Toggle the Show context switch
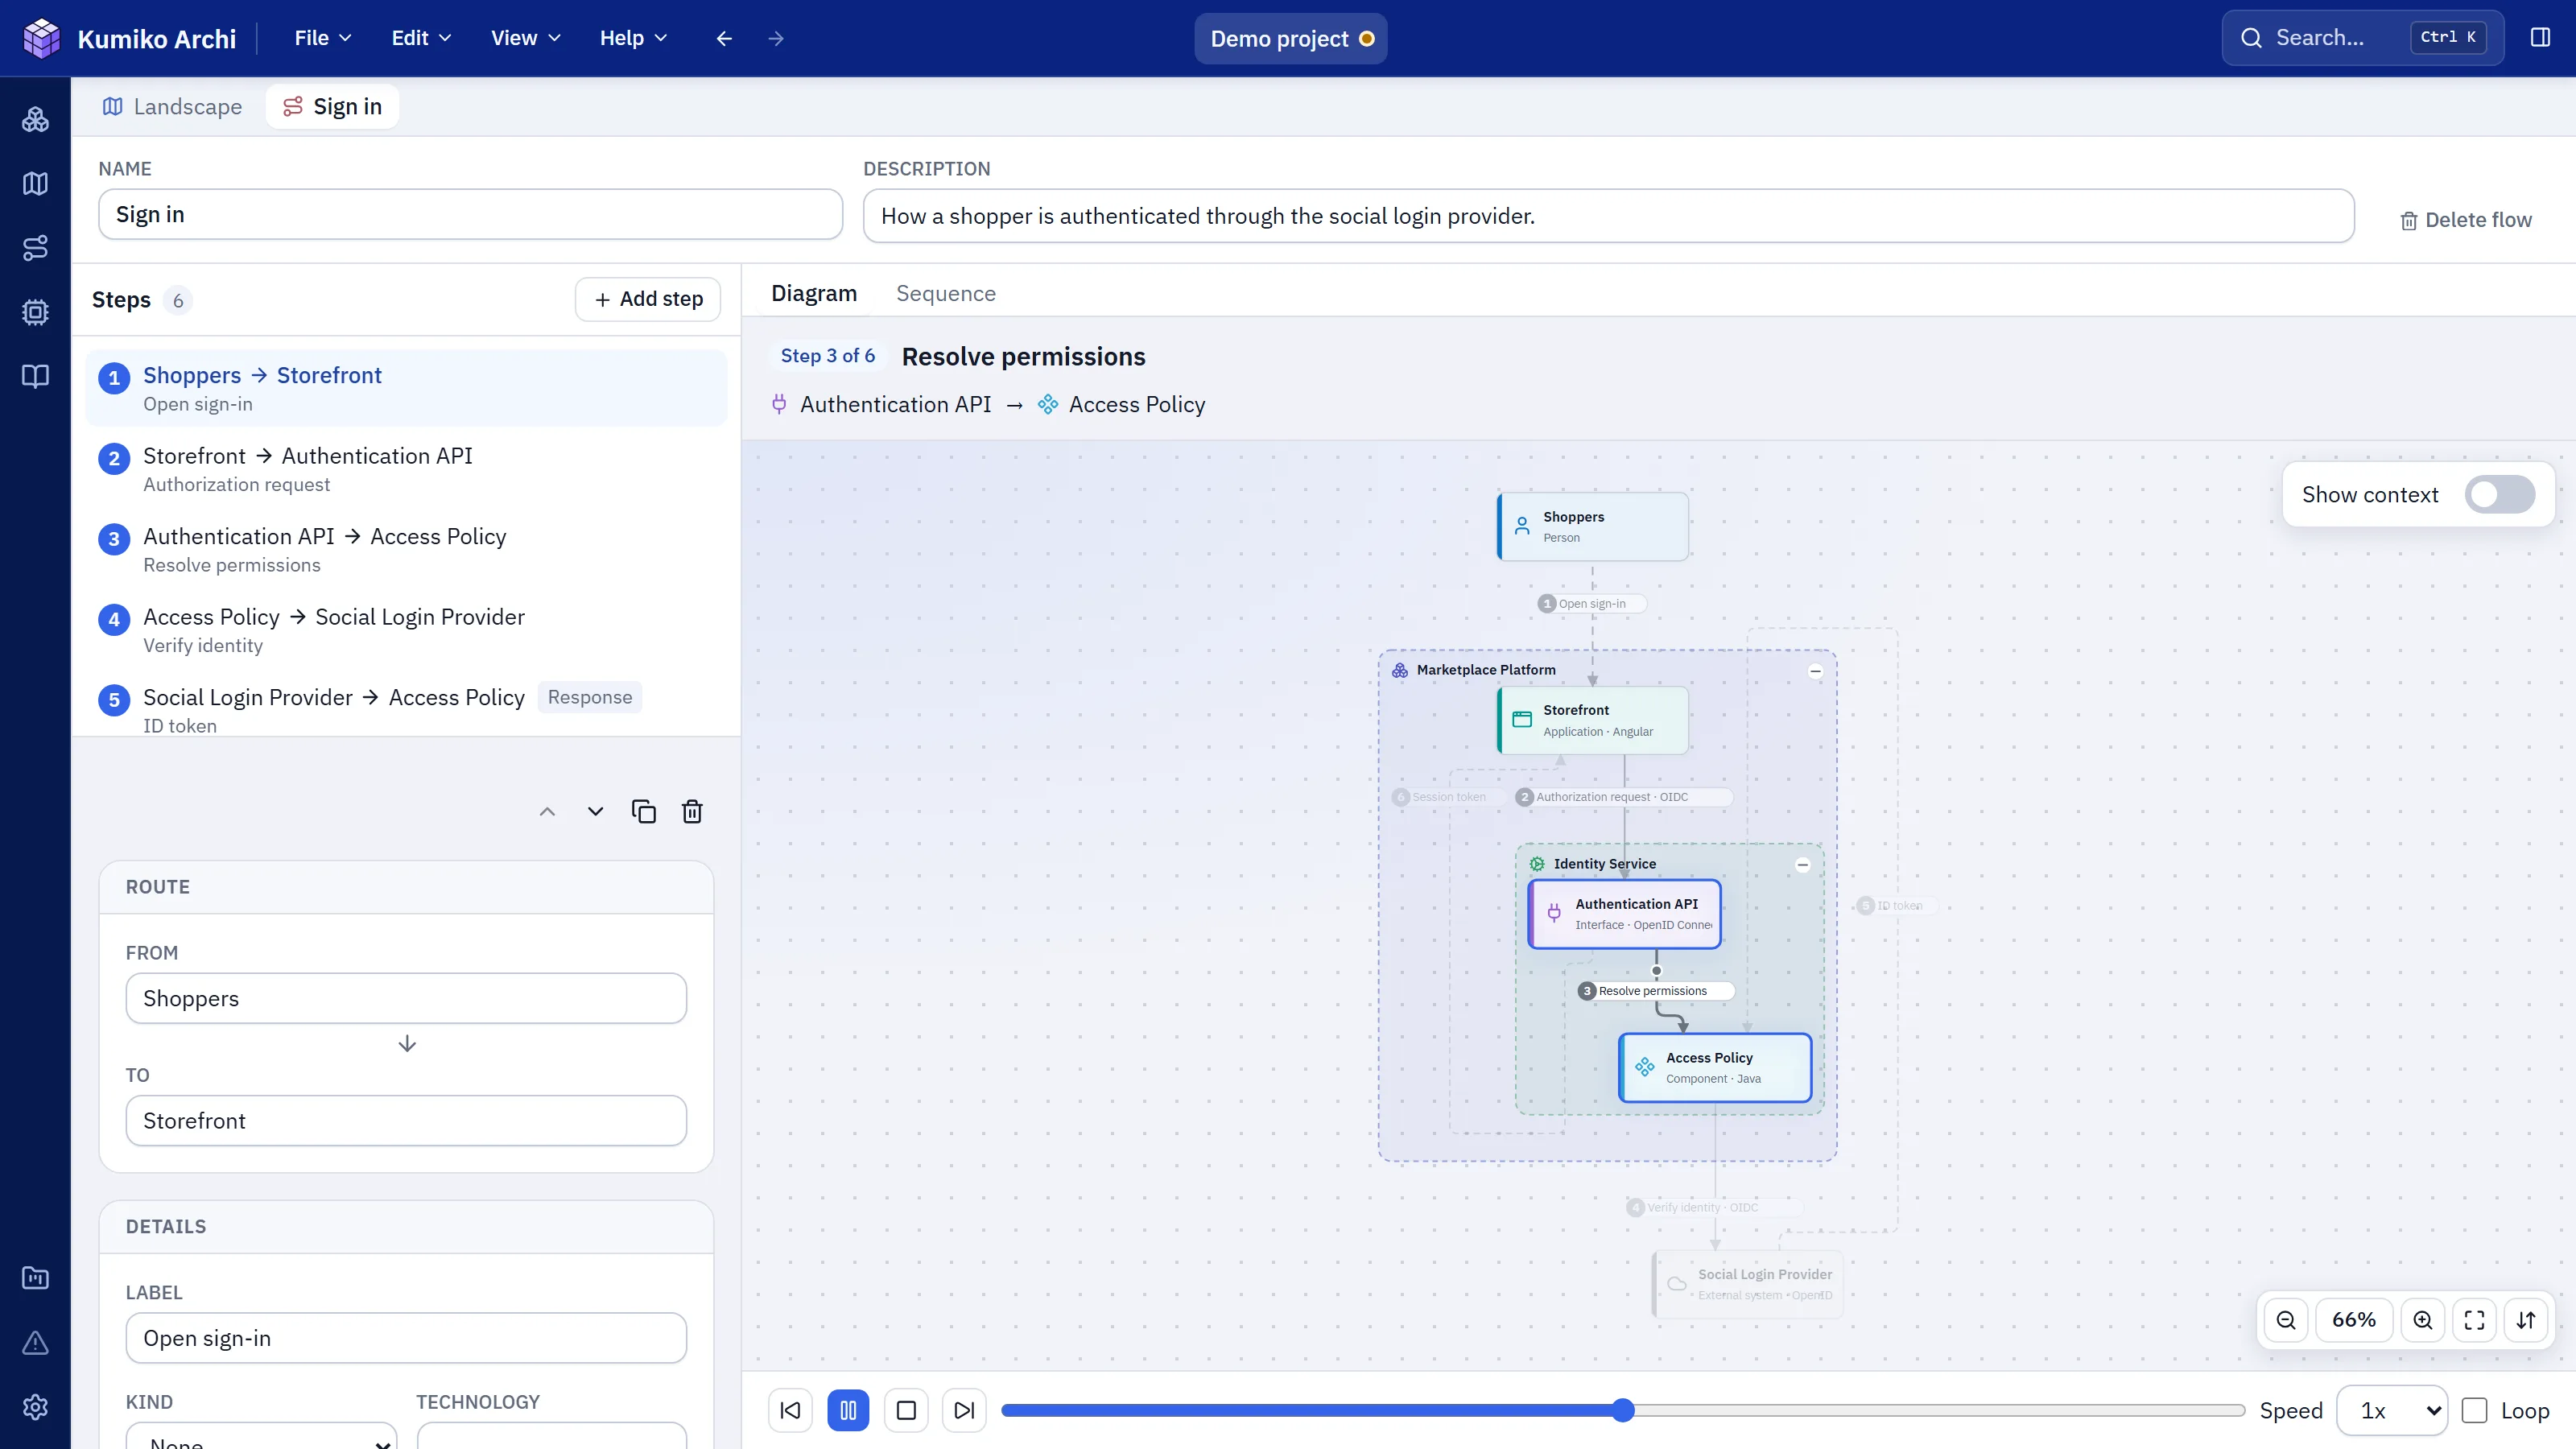 (2499, 494)
